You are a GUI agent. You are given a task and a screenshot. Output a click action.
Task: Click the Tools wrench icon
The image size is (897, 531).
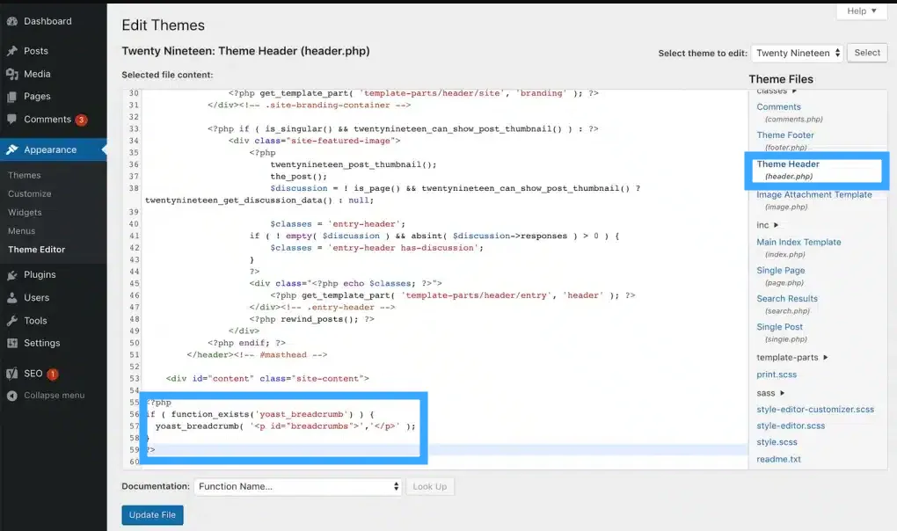(12, 321)
